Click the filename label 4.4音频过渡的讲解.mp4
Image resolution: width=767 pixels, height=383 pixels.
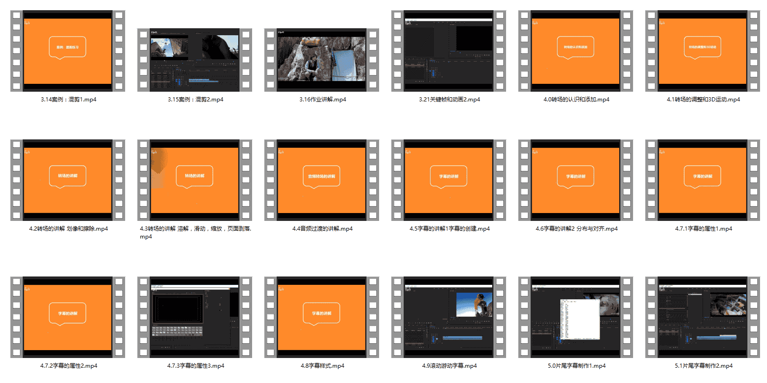click(322, 229)
